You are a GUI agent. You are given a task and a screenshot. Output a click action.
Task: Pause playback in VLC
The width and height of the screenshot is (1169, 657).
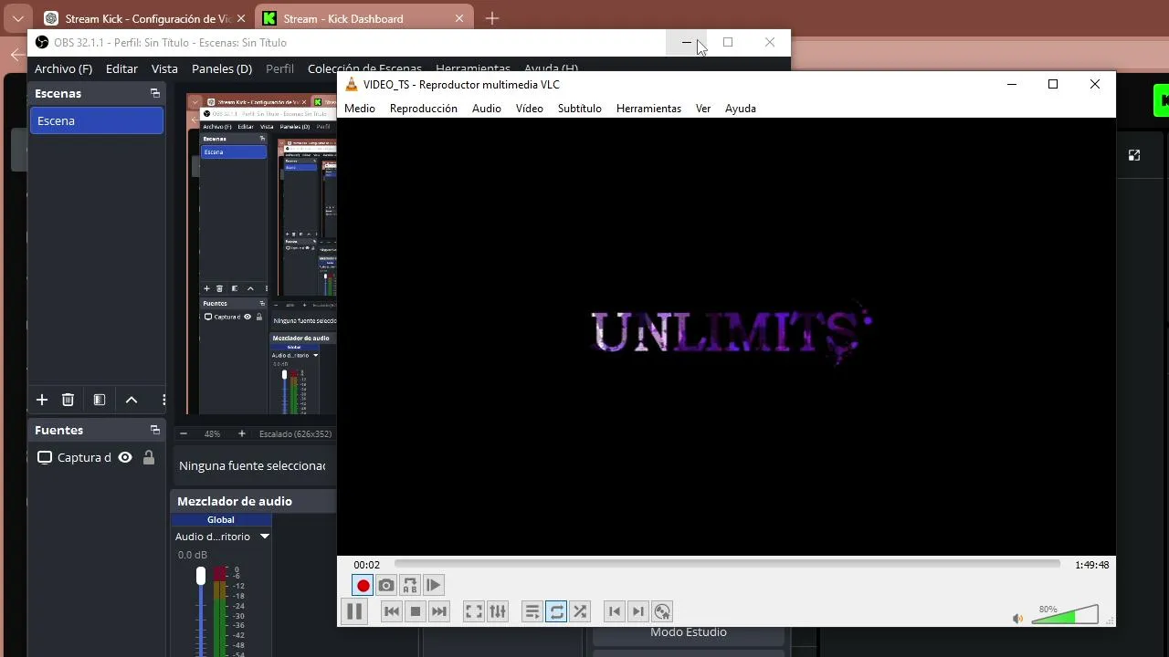coord(354,611)
